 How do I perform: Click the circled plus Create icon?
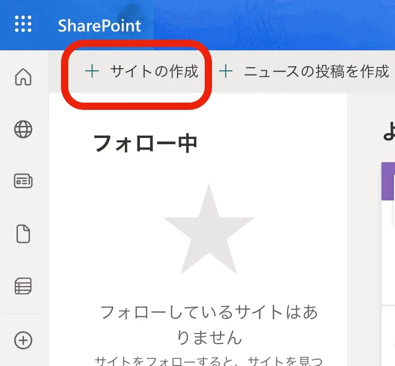[23, 340]
